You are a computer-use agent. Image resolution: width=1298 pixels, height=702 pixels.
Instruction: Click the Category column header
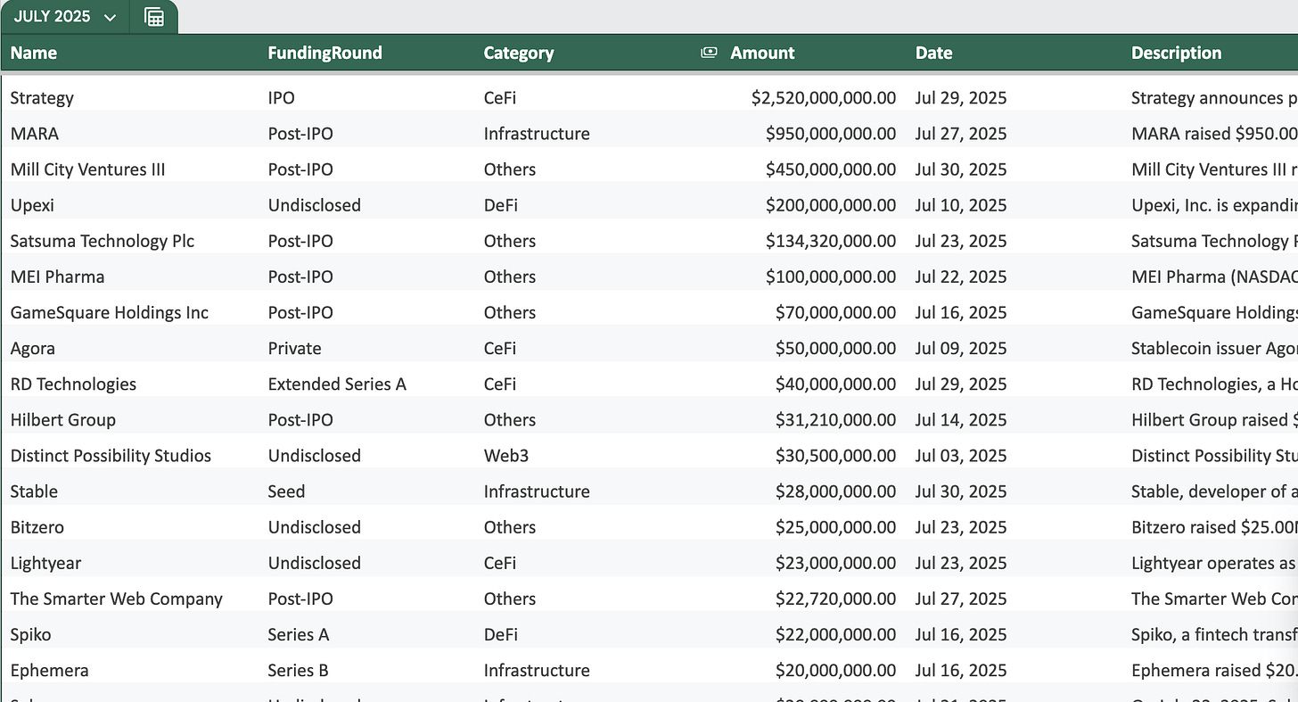[519, 53]
